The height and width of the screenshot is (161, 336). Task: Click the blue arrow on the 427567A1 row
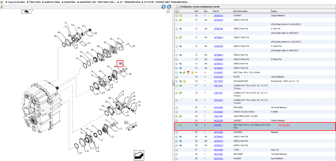point(180,64)
